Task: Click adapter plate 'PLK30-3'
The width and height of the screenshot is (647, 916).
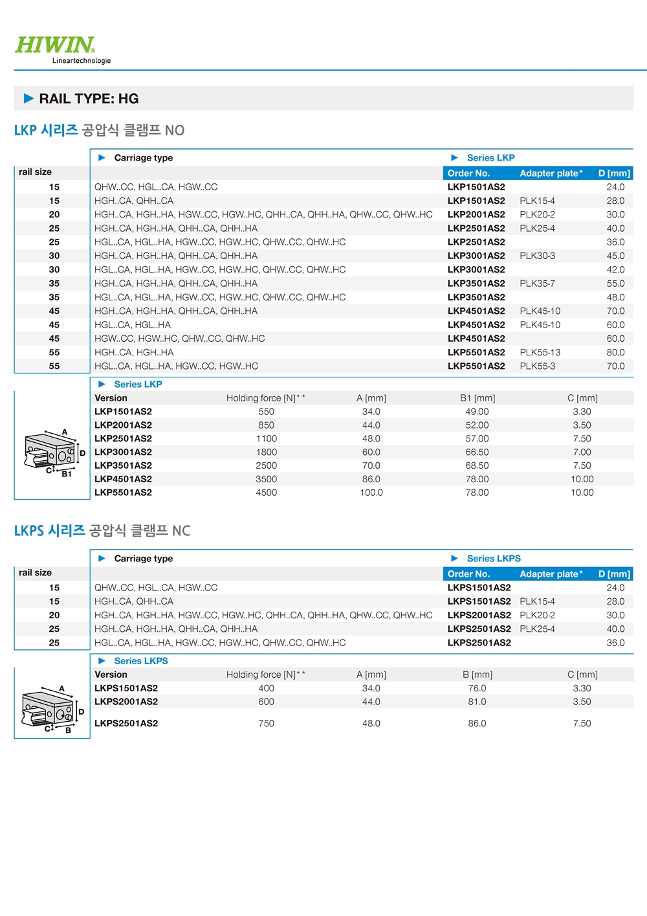Action: 538,256
